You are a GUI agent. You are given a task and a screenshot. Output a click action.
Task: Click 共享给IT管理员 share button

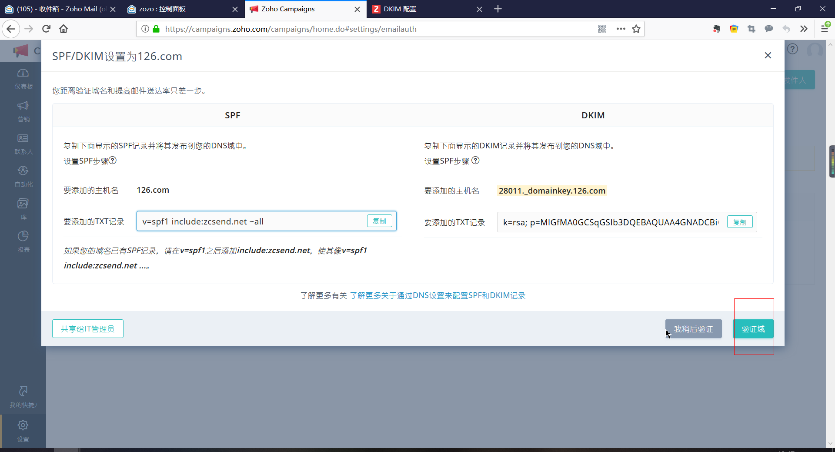tap(88, 329)
